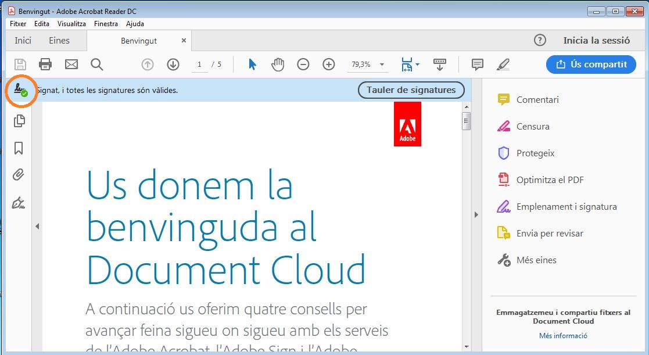The width and height of the screenshot is (649, 355).
Task: Zoom in with plus icon
Action: (329, 64)
